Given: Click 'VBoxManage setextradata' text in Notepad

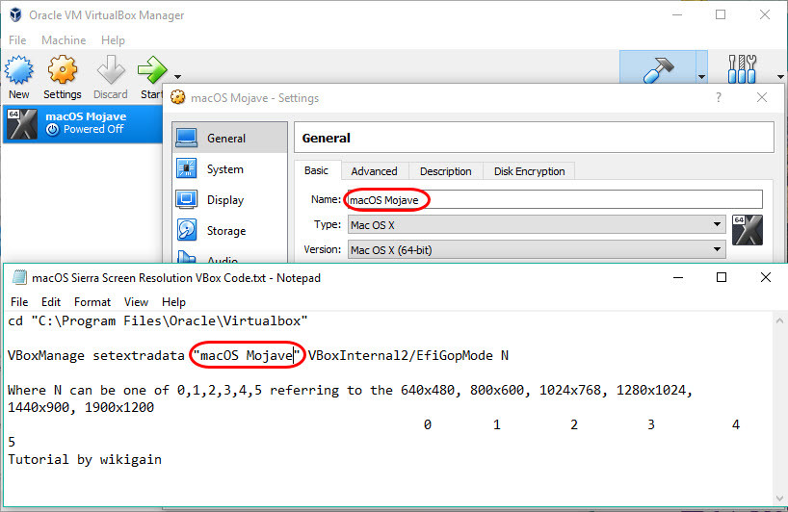Looking at the screenshot, I should (96, 356).
